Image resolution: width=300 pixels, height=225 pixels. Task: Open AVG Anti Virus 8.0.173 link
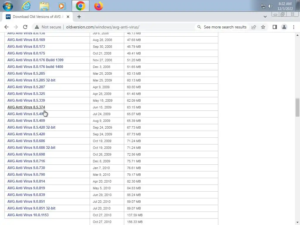tap(26, 47)
